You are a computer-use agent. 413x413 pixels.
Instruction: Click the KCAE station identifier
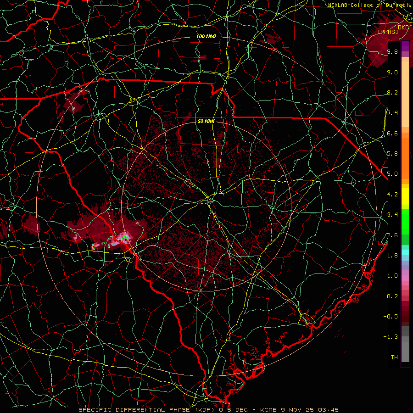pos(268,410)
